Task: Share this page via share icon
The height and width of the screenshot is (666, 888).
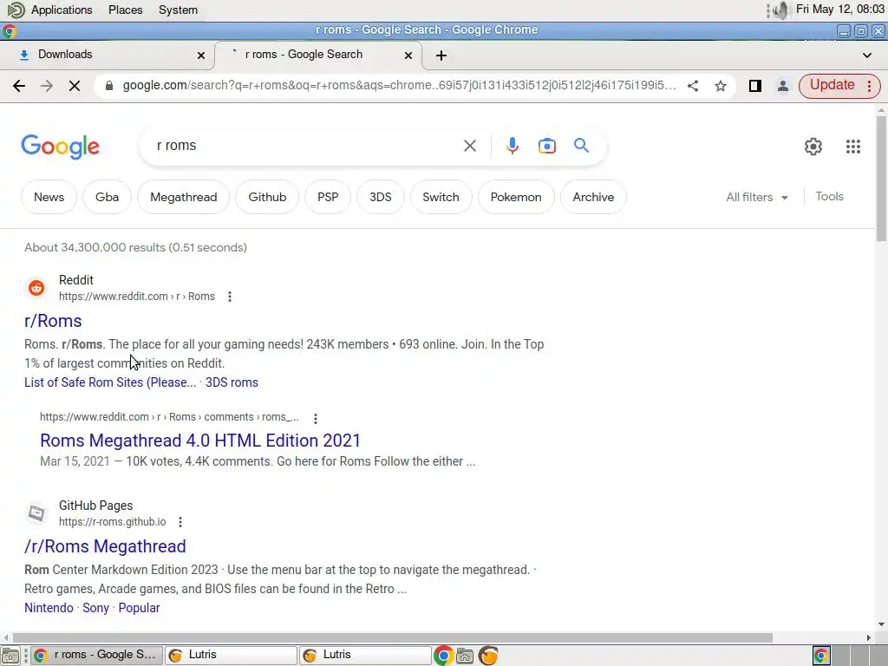Action: pyautogui.click(x=693, y=86)
